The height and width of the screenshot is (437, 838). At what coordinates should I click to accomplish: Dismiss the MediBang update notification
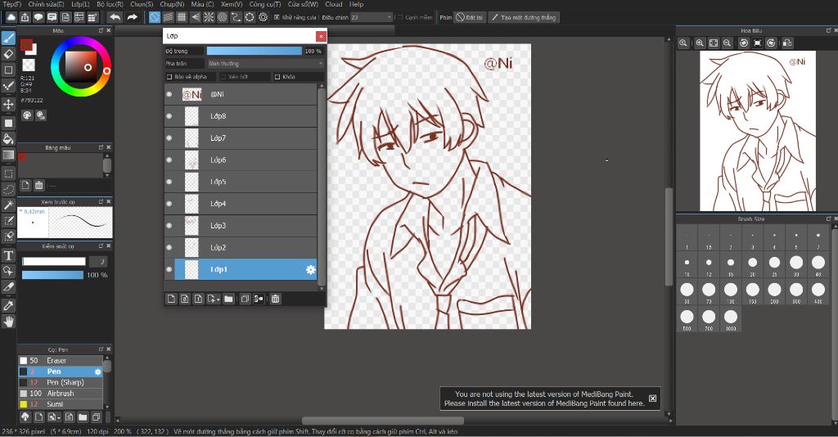tap(652, 399)
